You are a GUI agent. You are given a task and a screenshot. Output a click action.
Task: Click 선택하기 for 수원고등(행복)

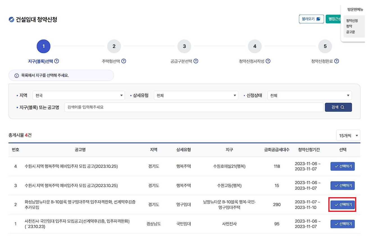click(x=343, y=185)
